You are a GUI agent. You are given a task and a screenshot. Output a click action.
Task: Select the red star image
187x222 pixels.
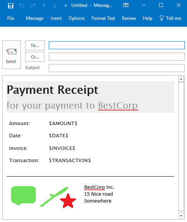tap(68, 201)
